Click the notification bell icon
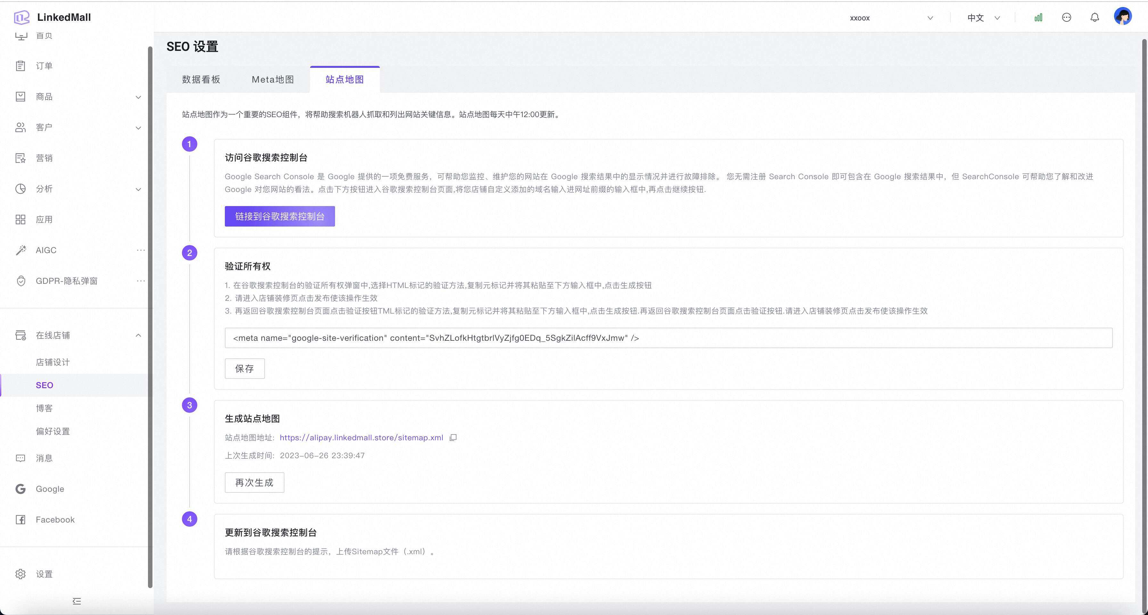This screenshot has height=615, width=1148. [1095, 18]
